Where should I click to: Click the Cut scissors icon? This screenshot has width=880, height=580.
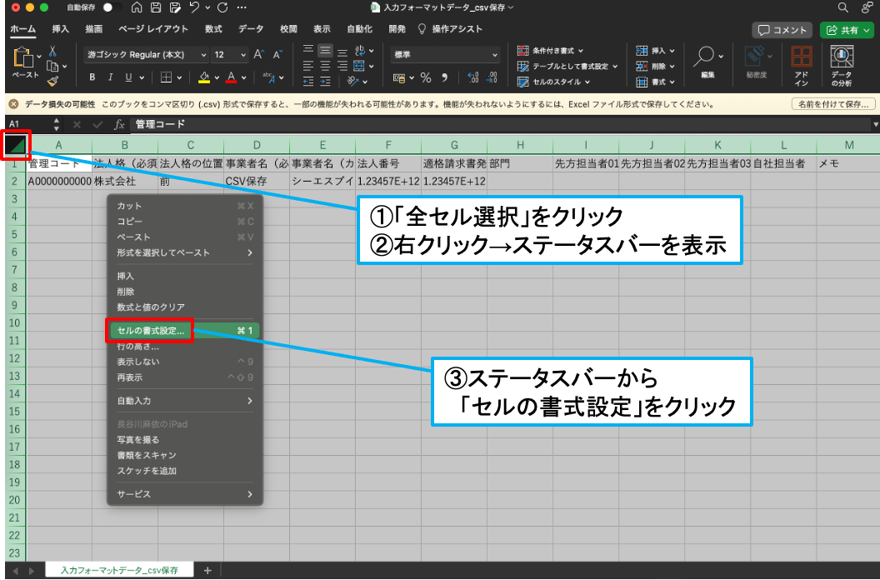tap(52, 51)
